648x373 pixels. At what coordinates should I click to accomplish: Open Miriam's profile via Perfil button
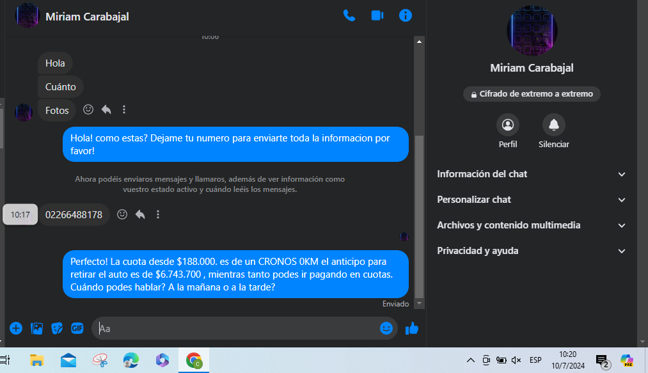point(508,125)
